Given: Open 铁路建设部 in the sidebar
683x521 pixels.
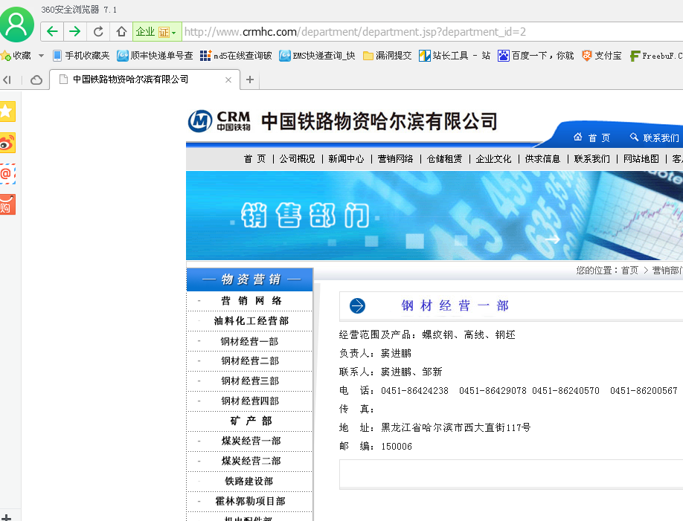Looking at the screenshot, I should (x=249, y=481).
